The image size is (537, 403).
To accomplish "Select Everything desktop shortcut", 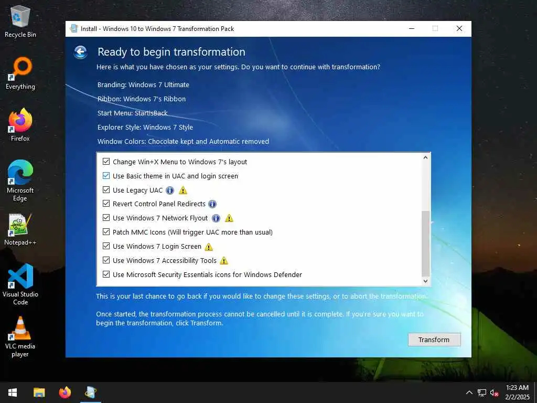I will pos(20,73).
